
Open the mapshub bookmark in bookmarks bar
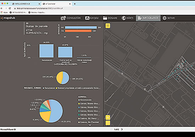(x=37, y=12)
